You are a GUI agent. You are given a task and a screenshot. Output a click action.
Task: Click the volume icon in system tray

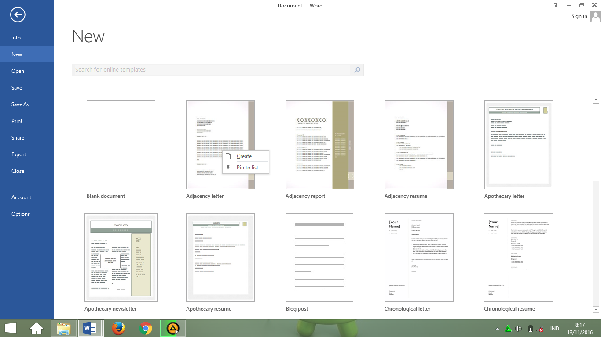(519, 328)
